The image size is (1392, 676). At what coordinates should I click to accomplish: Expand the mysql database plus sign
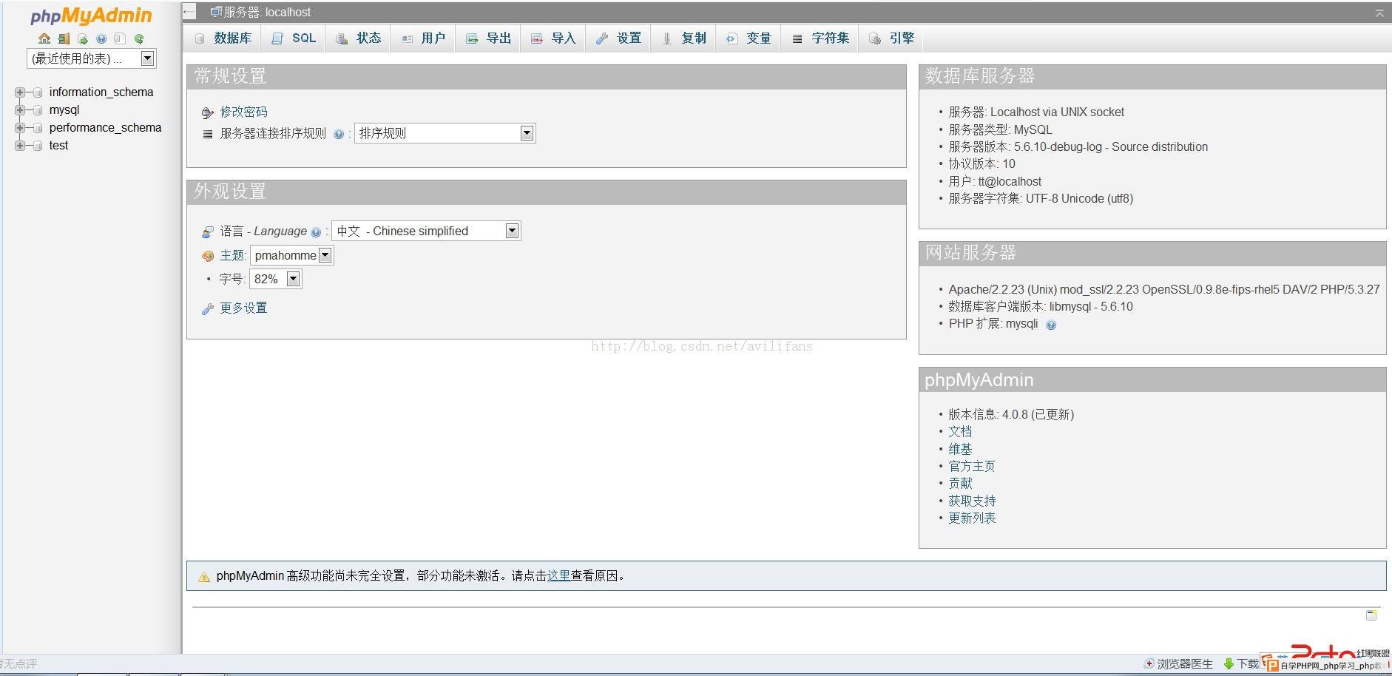pyautogui.click(x=20, y=110)
